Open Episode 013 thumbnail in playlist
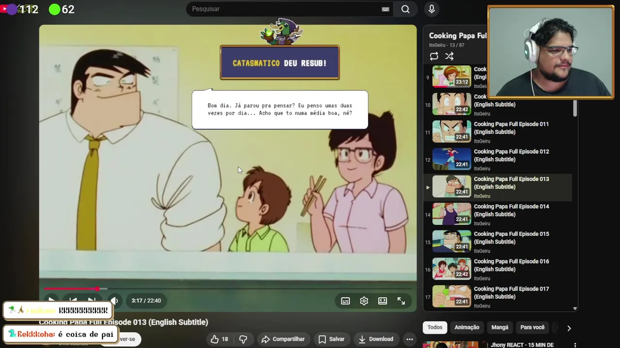Screen dimensions: 620x348 [451, 187]
